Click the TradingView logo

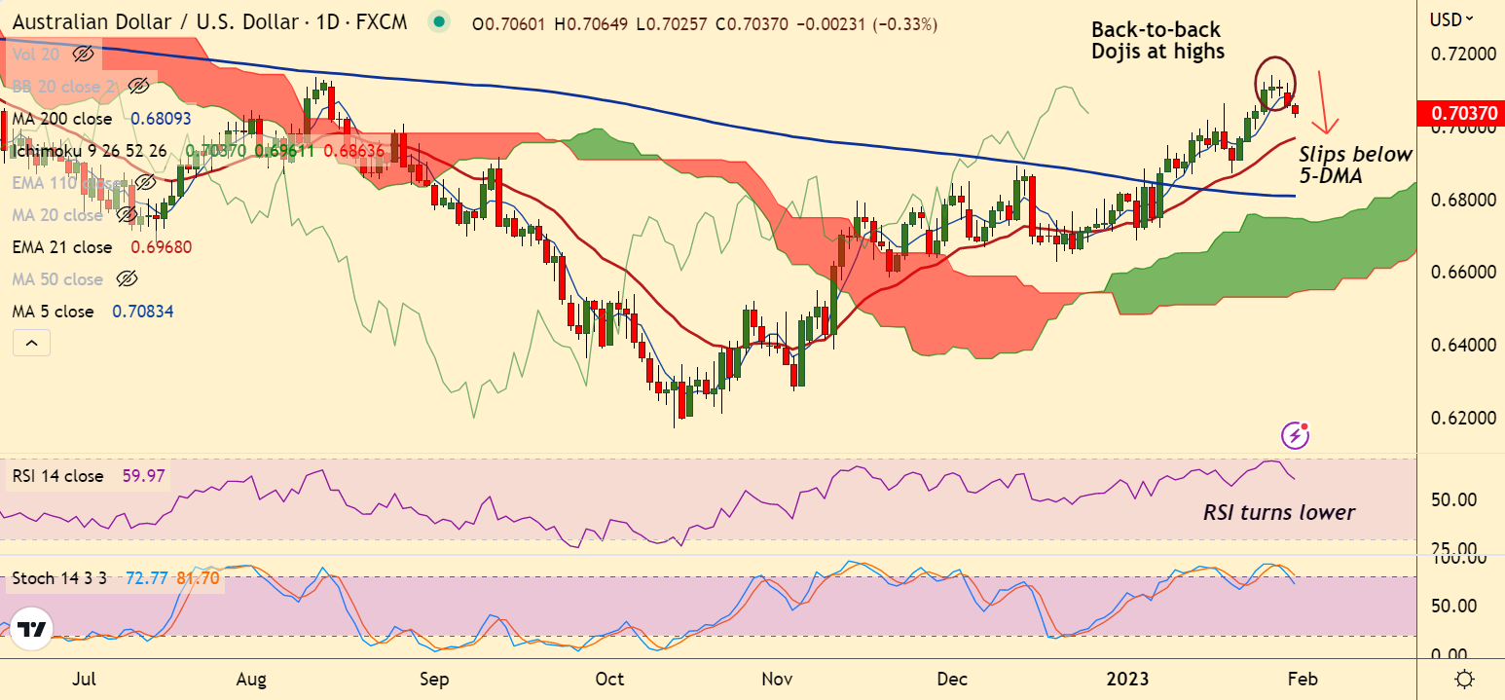(34, 630)
